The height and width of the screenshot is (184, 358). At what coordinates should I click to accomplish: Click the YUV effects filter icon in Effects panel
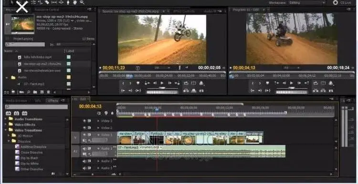[24, 113]
